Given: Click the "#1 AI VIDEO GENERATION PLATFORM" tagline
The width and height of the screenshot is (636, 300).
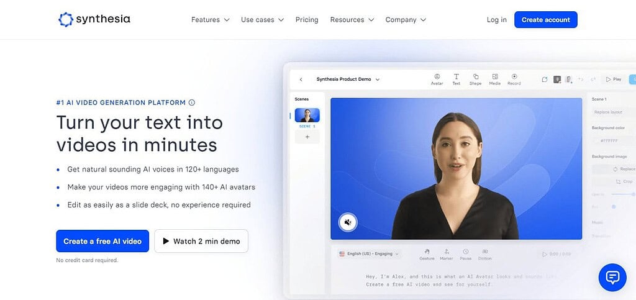Looking at the screenshot, I should coord(120,102).
